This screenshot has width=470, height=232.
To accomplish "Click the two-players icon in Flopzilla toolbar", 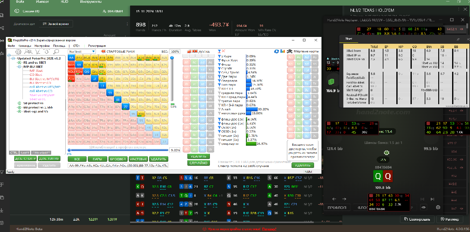I will 28,52.
